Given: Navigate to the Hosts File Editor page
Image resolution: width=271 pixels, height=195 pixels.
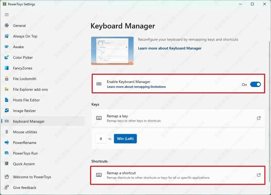Looking at the screenshot, I should coord(26,100).
